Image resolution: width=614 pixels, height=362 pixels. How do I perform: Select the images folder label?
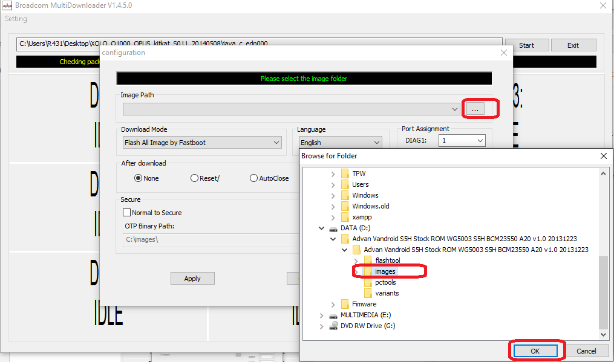click(385, 271)
